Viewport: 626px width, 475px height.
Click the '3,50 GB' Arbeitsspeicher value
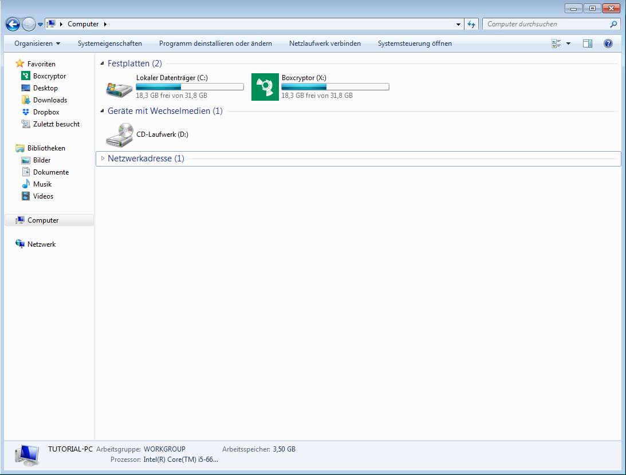pos(284,449)
